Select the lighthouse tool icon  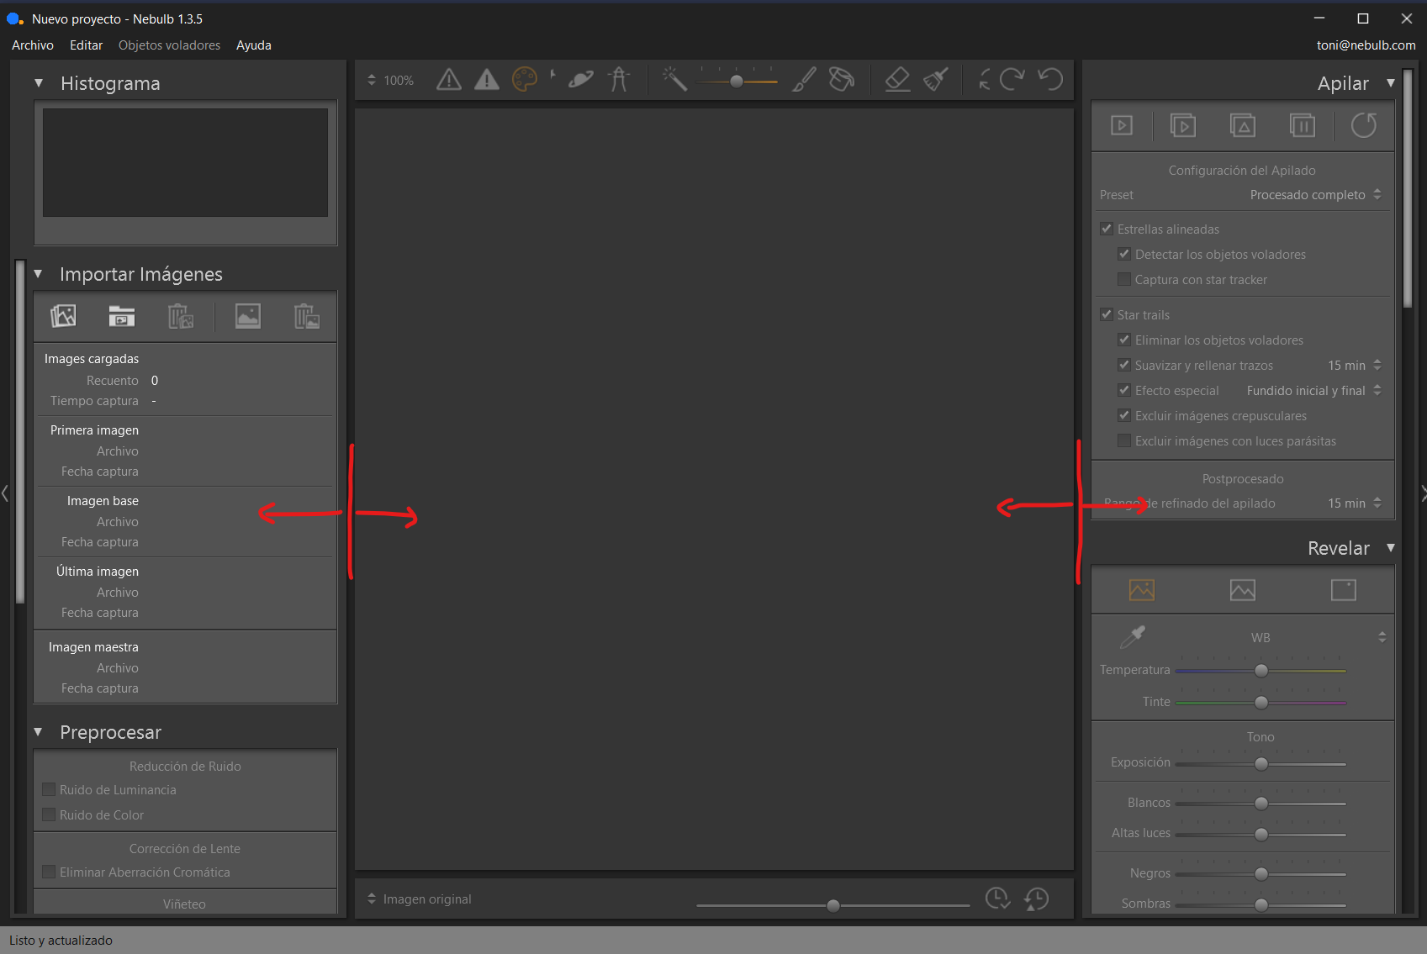[619, 79]
